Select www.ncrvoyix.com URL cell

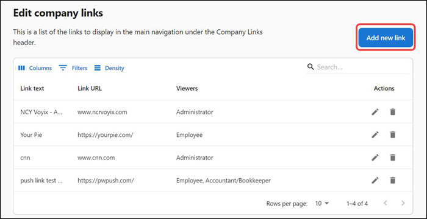coord(102,112)
